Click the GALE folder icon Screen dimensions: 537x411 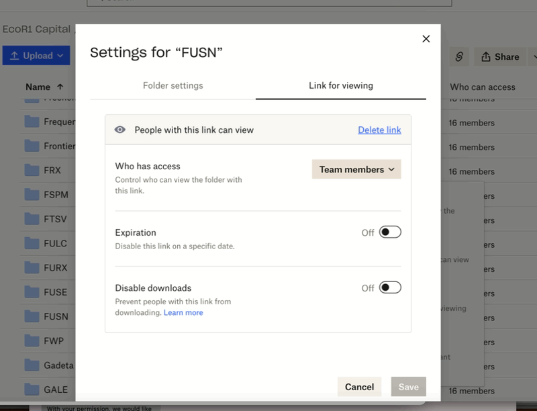click(32, 390)
